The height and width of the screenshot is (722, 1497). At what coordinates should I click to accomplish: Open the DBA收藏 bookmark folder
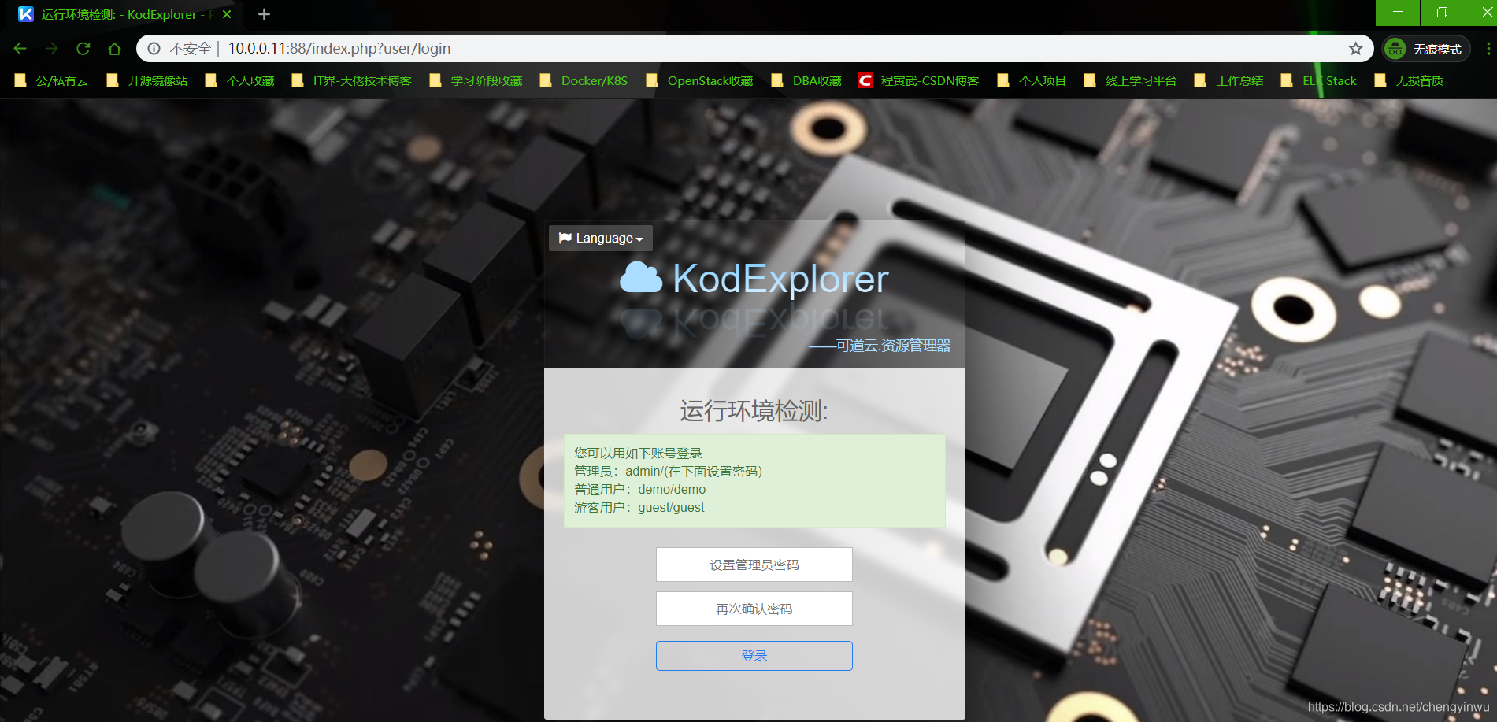tap(806, 80)
